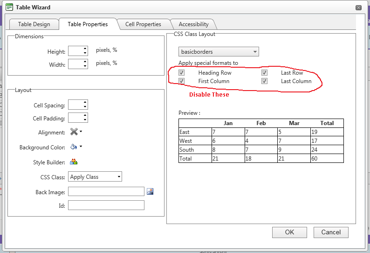The height and width of the screenshot is (253, 370).
Task: Click the Mar header in preview
Action: pyautogui.click(x=294, y=123)
